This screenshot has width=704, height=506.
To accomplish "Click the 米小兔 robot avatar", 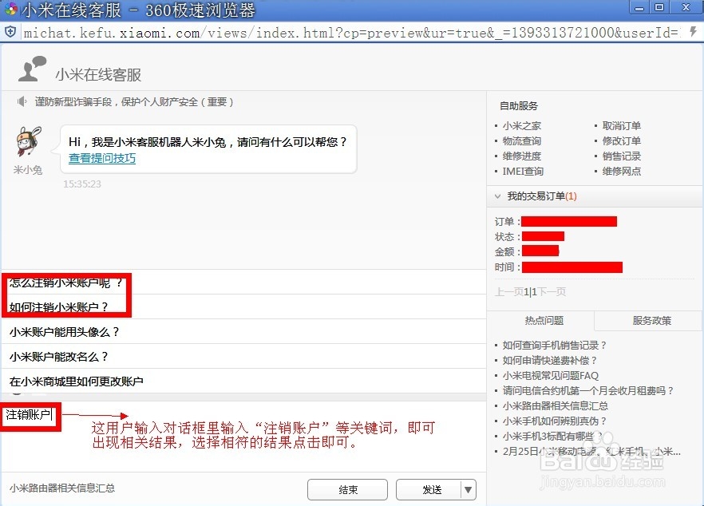I will click(28, 141).
